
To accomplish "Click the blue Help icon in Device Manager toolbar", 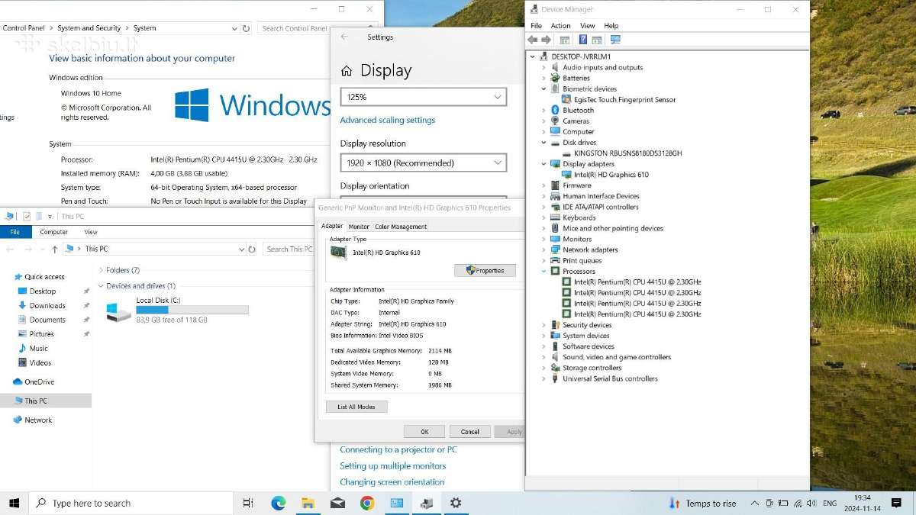I will [583, 40].
